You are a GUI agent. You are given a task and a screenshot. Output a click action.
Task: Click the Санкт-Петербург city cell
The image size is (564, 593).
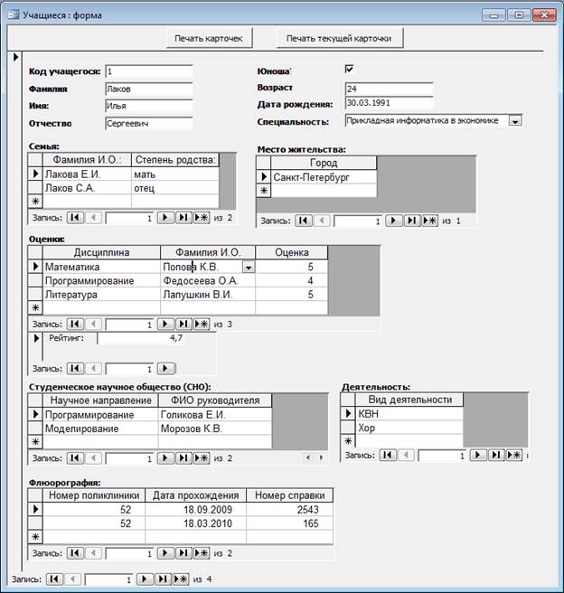(324, 177)
